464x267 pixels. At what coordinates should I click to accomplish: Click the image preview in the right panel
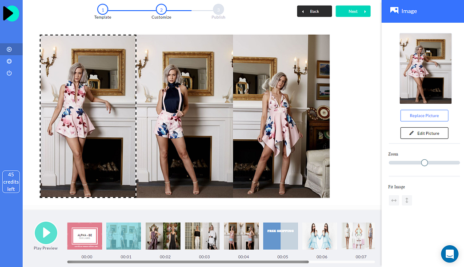click(425, 69)
